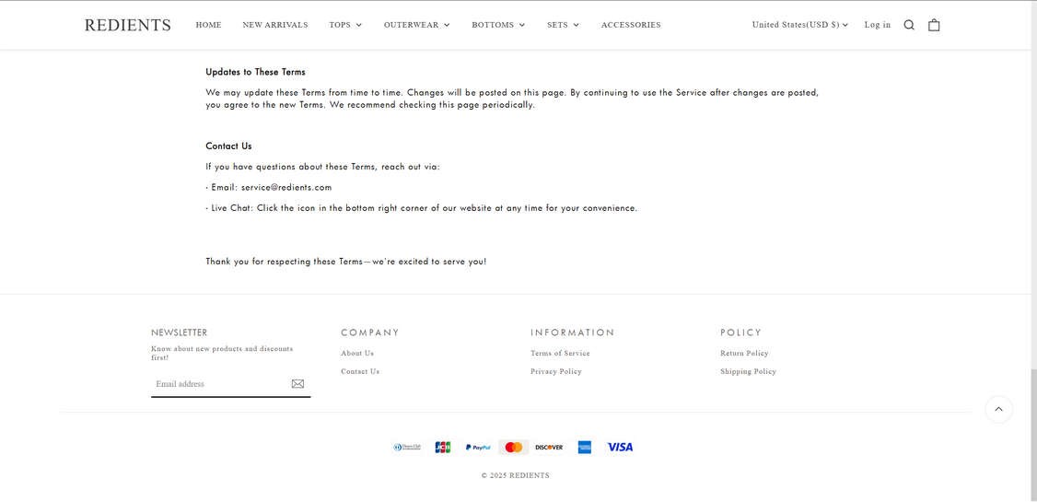Screen dimensions: 1037x502
Task: Open the shopping bag cart icon
Action: (x=934, y=25)
